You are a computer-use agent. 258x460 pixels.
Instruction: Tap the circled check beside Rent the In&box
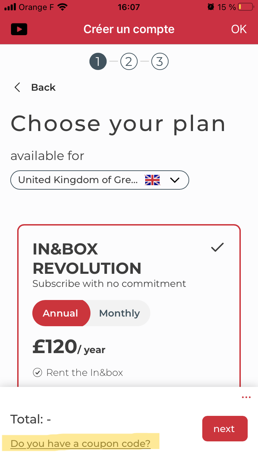point(37,373)
